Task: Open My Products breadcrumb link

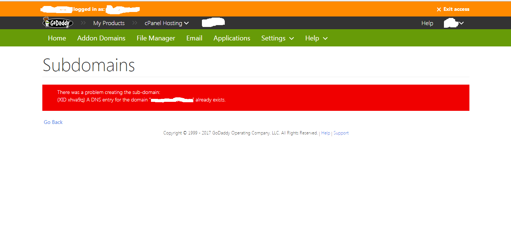Action: (109, 23)
